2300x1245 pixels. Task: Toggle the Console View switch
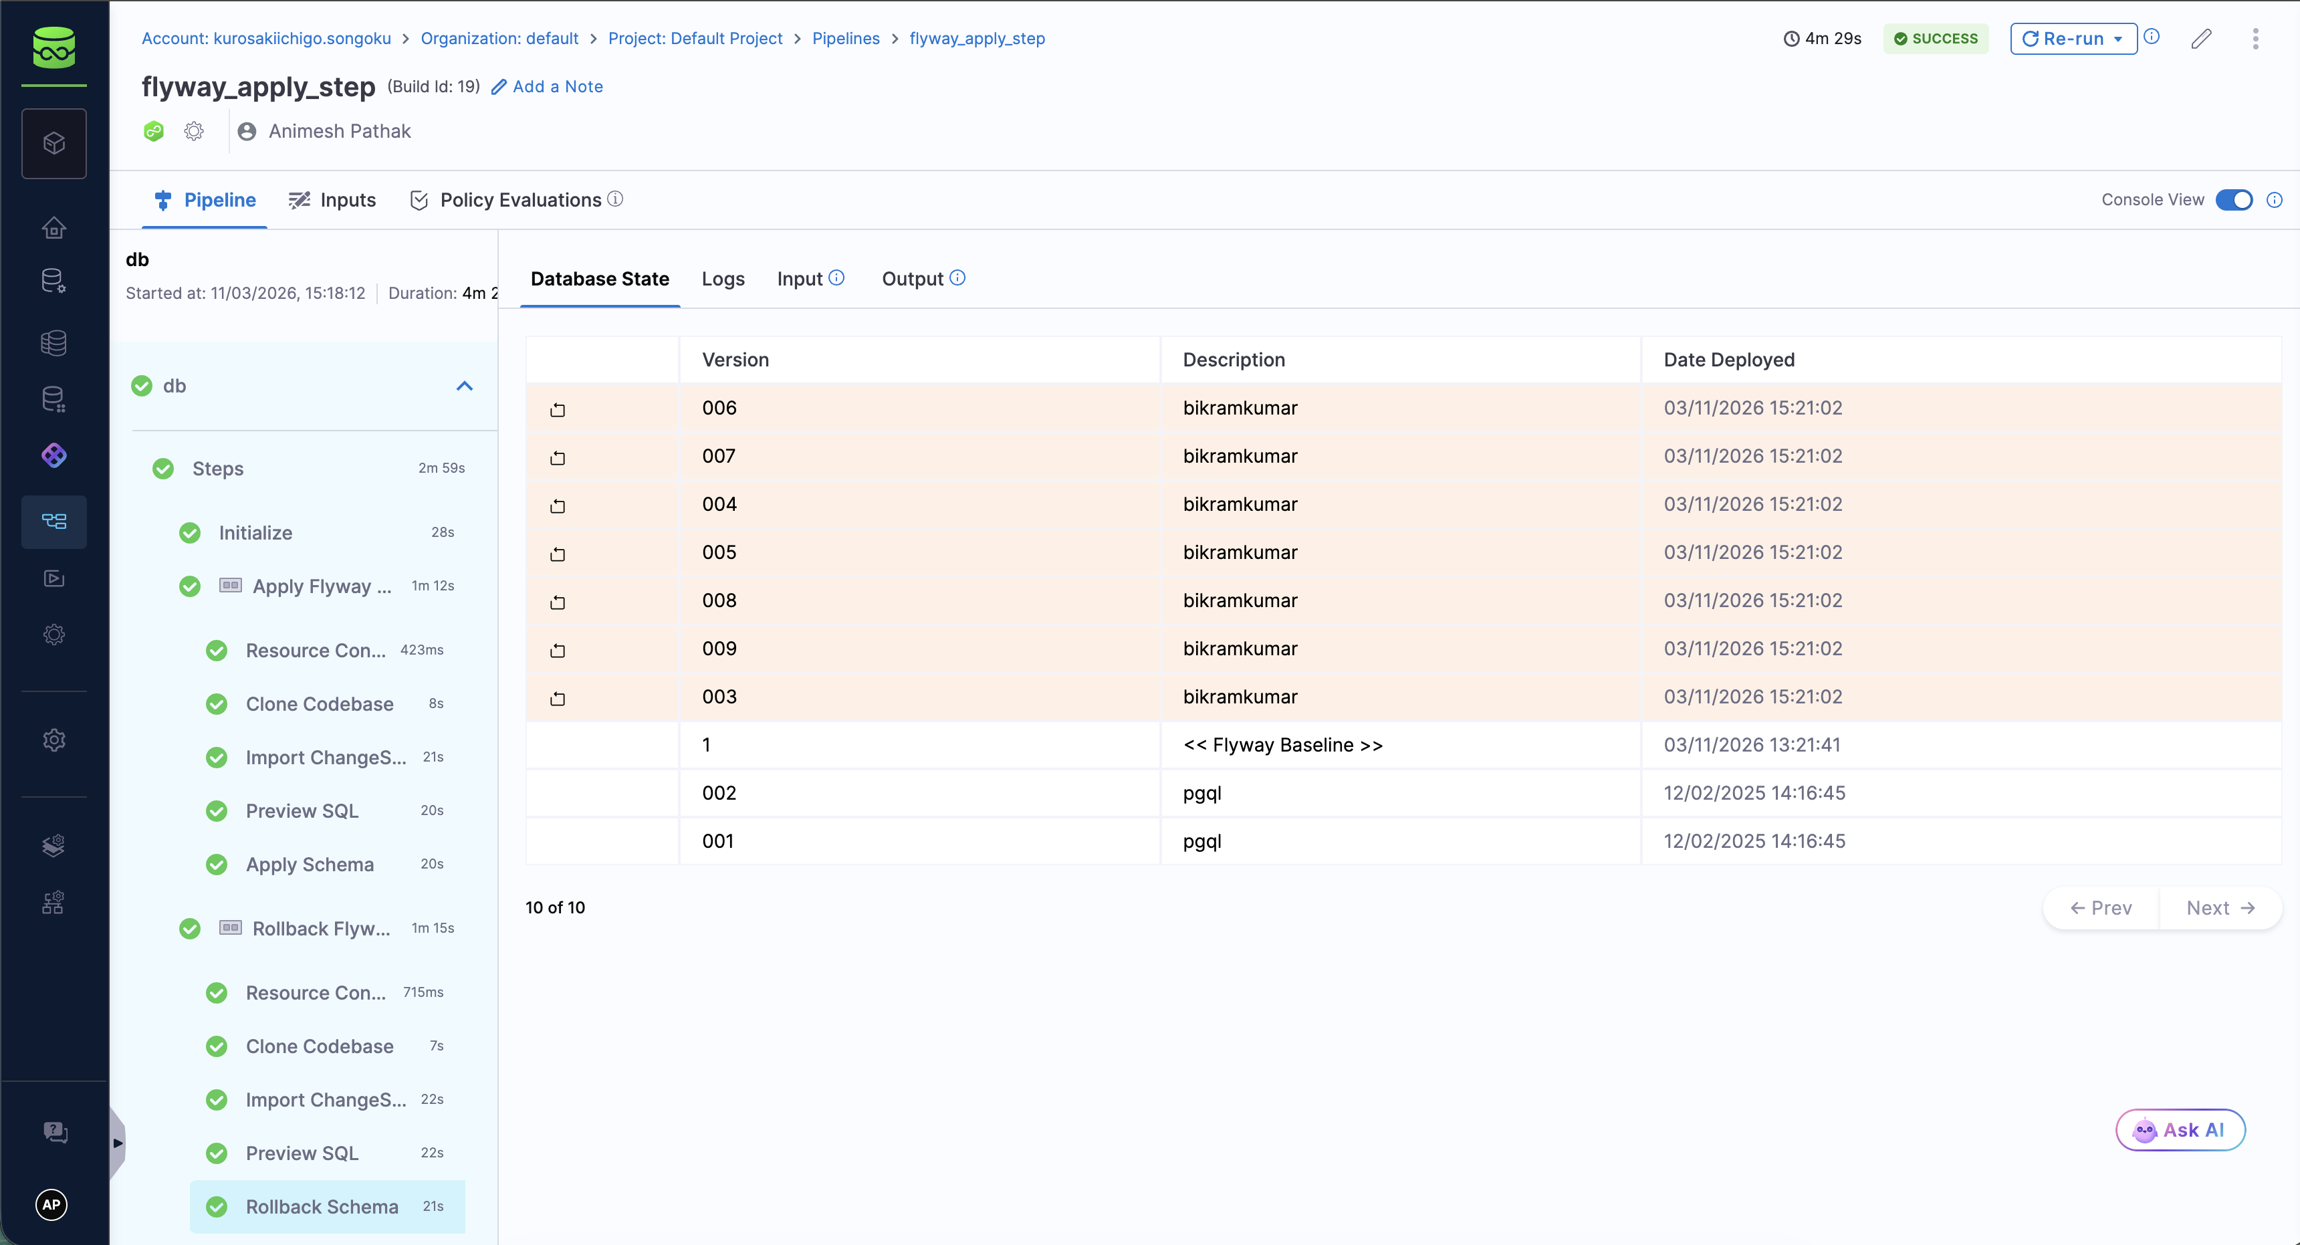pyautogui.click(x=2234, y=200)
